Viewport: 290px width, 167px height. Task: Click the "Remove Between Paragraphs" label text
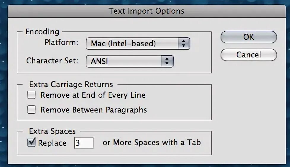[94, 110]
